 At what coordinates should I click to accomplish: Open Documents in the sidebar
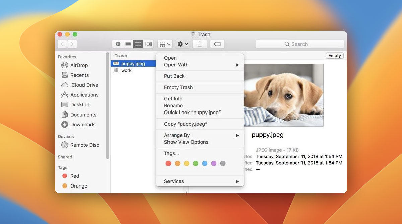(83, 115)
